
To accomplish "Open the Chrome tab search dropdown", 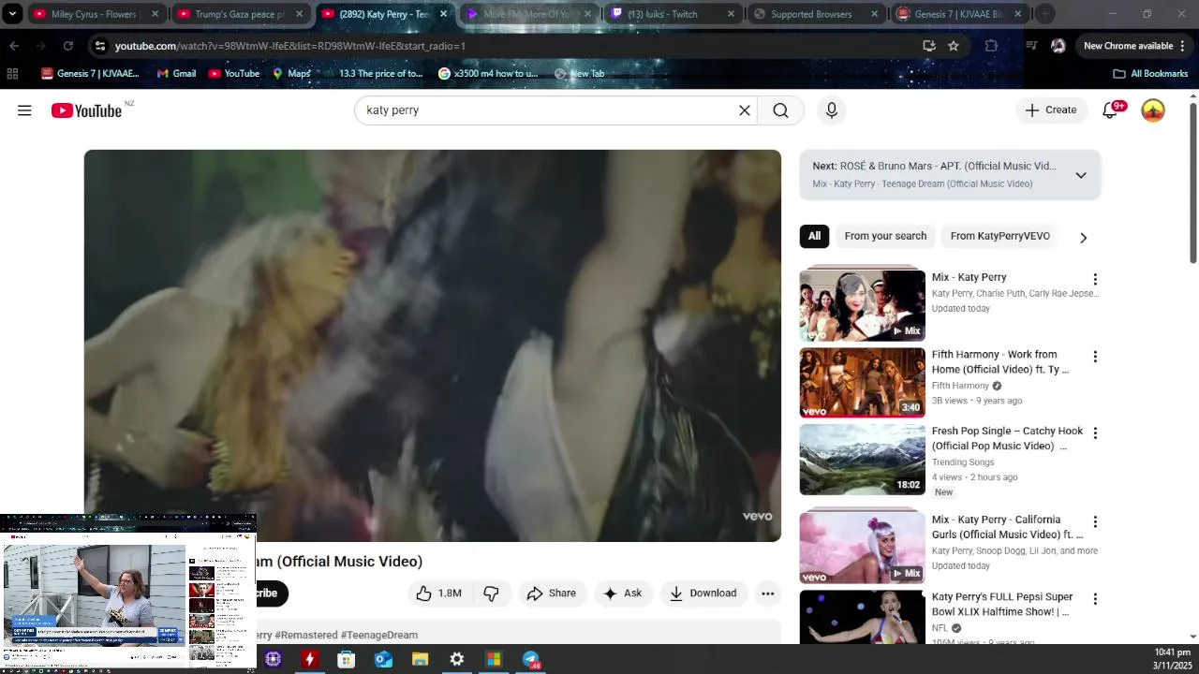I will pos(12,14).
